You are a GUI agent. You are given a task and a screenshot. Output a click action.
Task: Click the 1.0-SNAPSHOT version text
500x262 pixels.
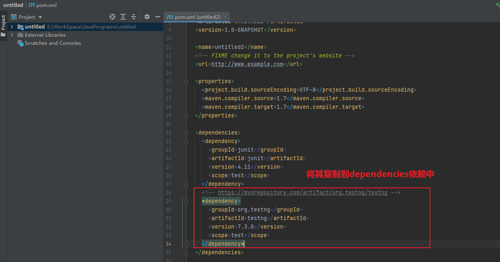point(244,30)
